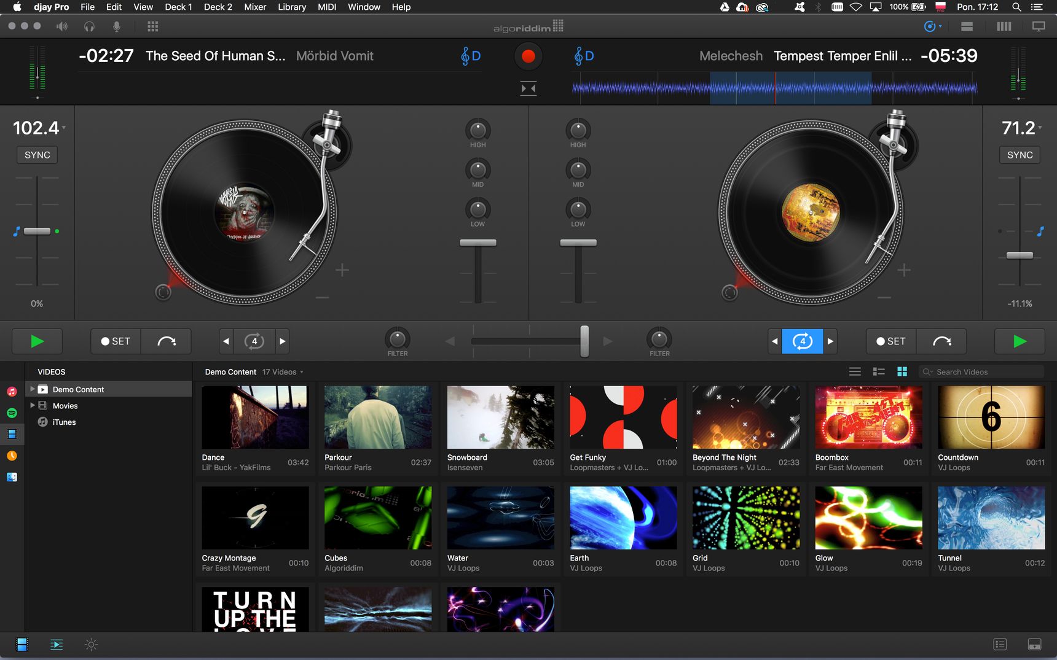Open the queue list icon at bottom right
Image resolution: width=1057 pixels, height=660 pixels.
pos(1000,644)
